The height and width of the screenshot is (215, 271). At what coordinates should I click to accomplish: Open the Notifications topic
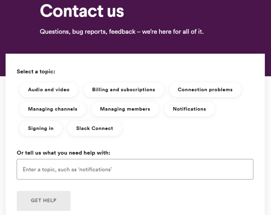point(189,109)
